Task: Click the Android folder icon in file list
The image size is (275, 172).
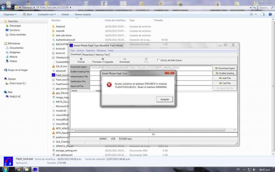Action: [53, 27]
